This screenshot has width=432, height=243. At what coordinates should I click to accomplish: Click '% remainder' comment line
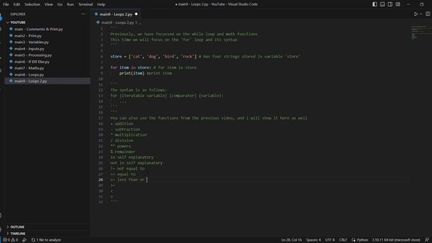pos(123,151)
